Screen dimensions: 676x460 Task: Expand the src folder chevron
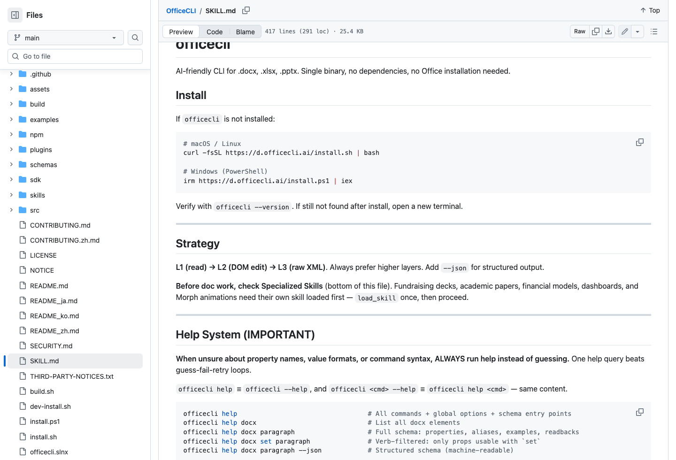pyautogui.click(x=11, y=210)
